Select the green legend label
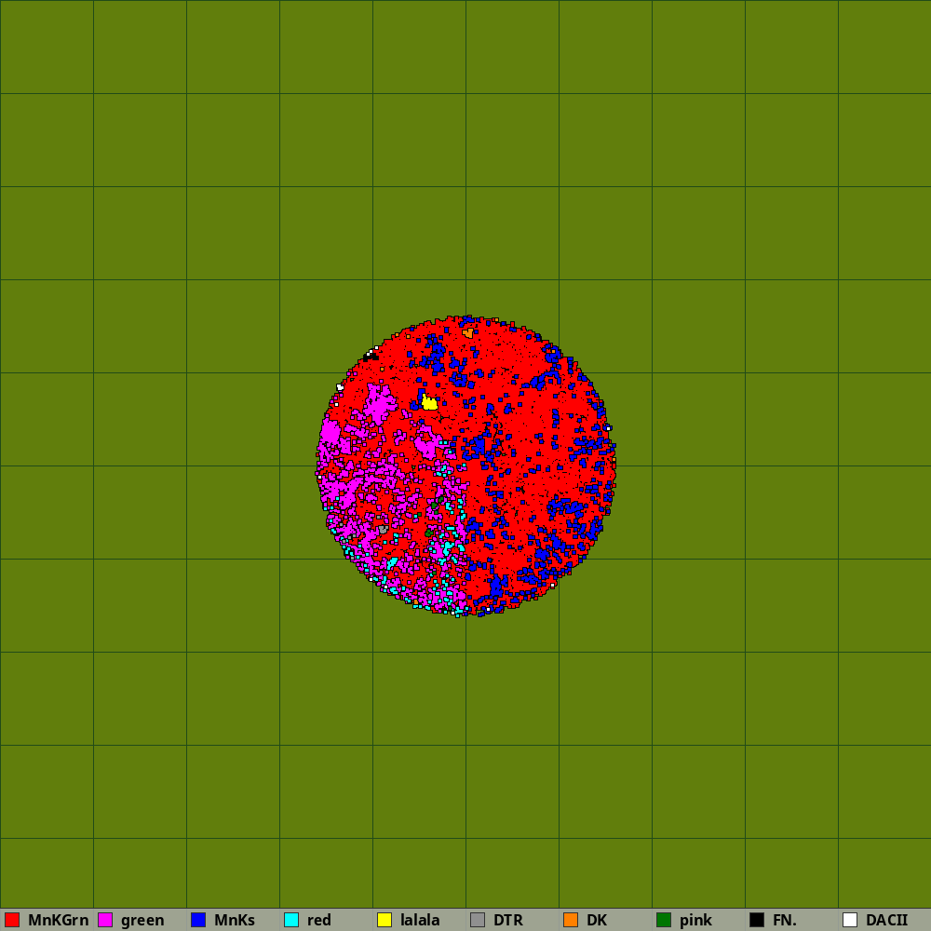 [142, 921]
